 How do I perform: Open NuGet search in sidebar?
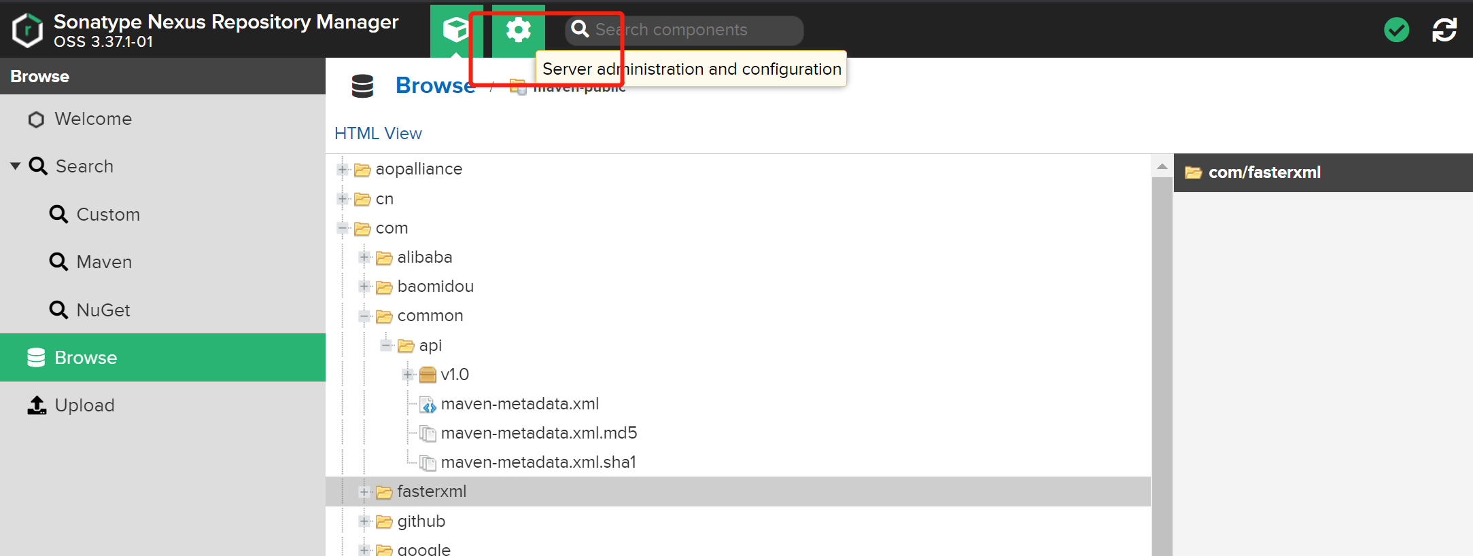click(163, 310)
